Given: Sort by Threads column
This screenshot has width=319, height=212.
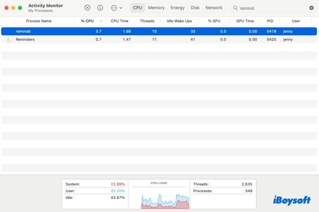Looking at the screenshot, I should click(x=147, y=21).
